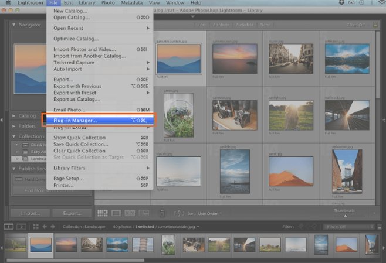This screenshot has width=386, height=263.
Task: Open Library Filters submenu
Action: point(100,168)
